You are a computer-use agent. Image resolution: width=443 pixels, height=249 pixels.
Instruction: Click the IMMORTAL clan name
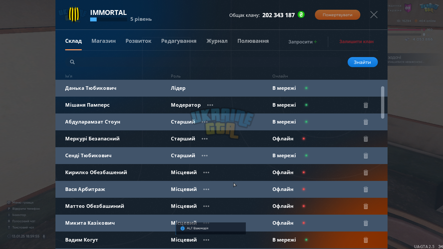tap(108, 13)
